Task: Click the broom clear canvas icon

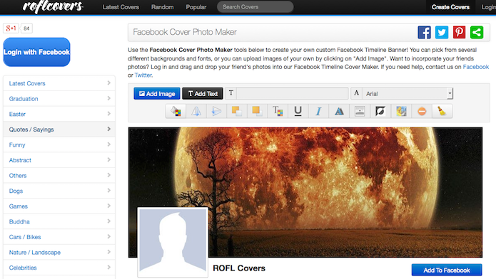Action: (442, 111)
